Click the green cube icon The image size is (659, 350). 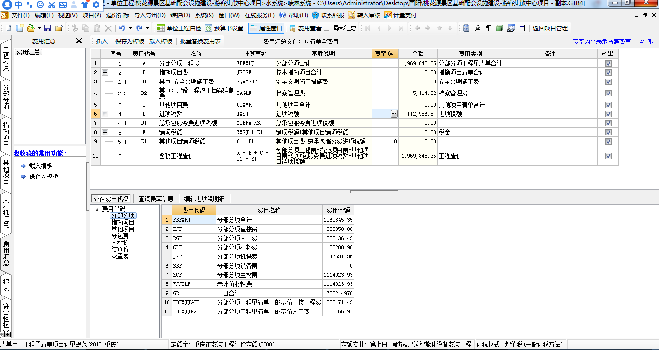coord(500,28)
